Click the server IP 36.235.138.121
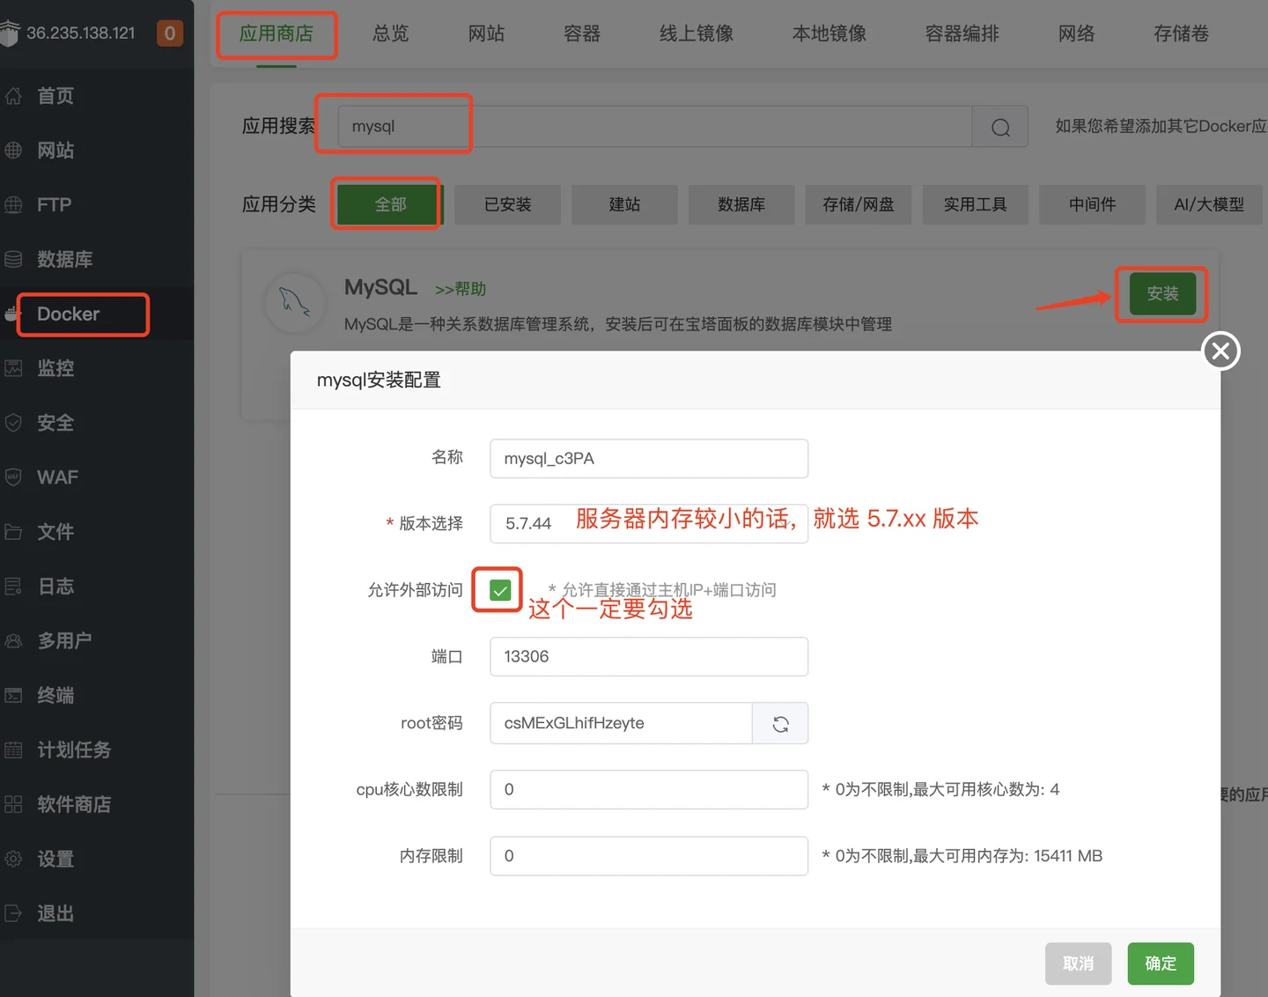Viewport: 1268px width, 997px height. 81,33
